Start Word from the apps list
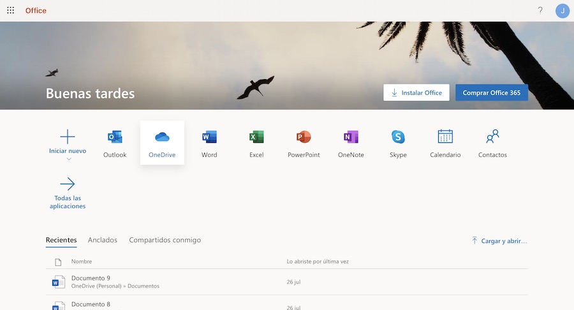574x310 pixels. [209, 143]
